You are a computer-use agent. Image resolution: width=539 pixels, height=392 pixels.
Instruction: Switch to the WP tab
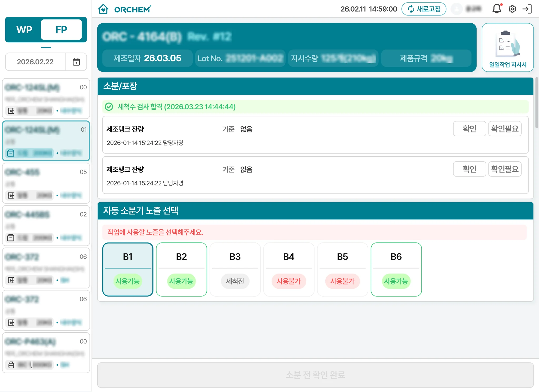coord(24,30)
